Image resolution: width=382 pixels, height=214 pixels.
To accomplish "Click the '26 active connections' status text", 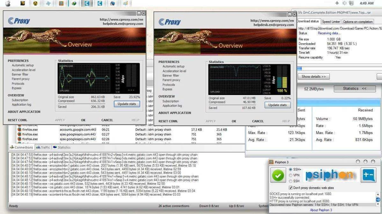I will (x=174, y=206).
